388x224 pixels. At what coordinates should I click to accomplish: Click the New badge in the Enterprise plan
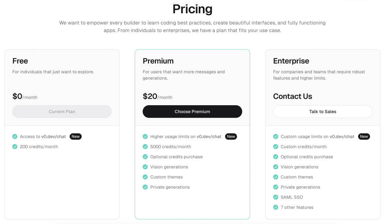point(364,136)
